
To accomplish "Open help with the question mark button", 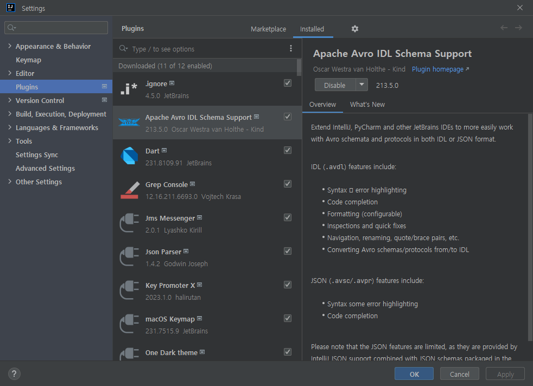I will click(x=14, y=374).
